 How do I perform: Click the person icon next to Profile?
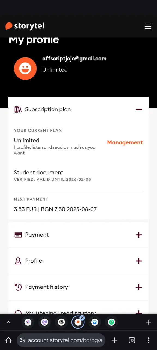coord(18,261)
